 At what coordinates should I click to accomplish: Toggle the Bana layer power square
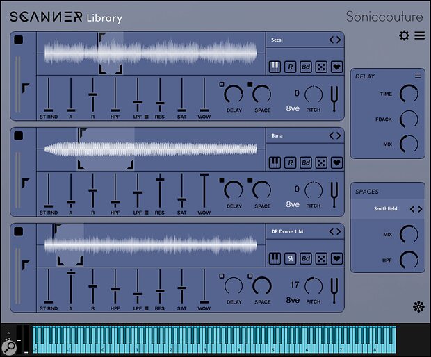[18, 135]
